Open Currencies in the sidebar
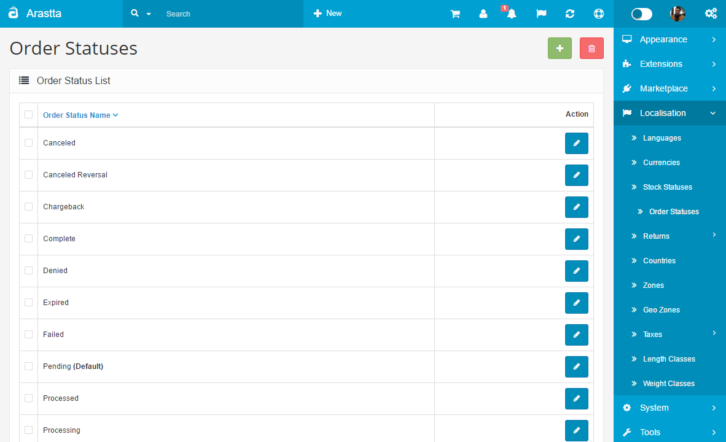The width and height of the screenshot is (726, 442). click(x=661, y=163)
